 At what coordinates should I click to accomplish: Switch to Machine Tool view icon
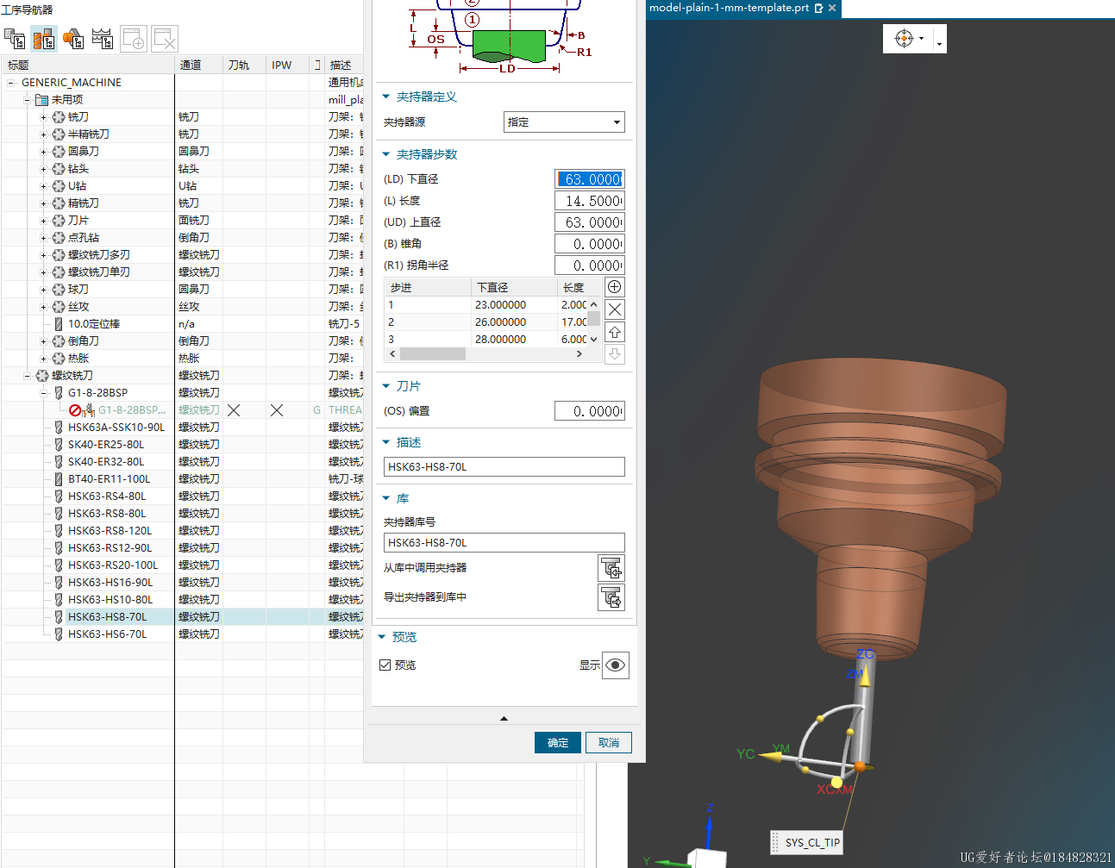(x=43, y=39)
